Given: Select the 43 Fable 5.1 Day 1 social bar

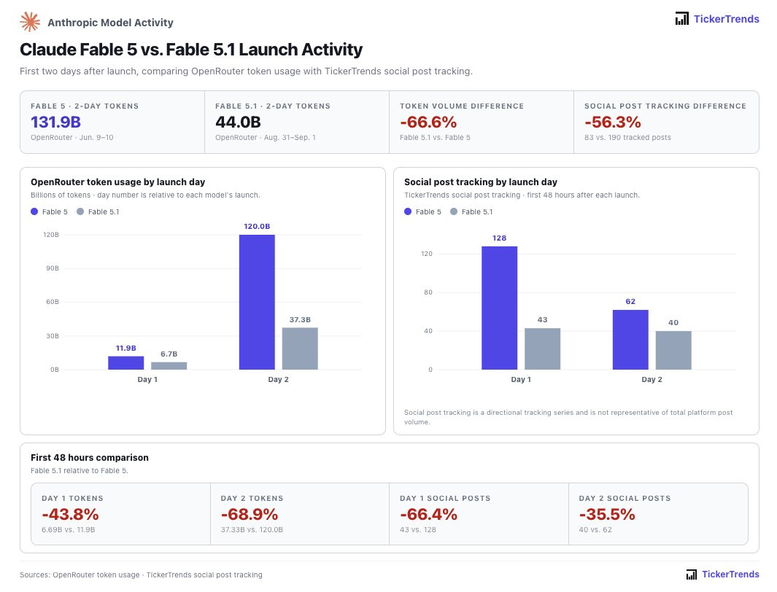Looking at the screenshot, I should pos(543,349).
